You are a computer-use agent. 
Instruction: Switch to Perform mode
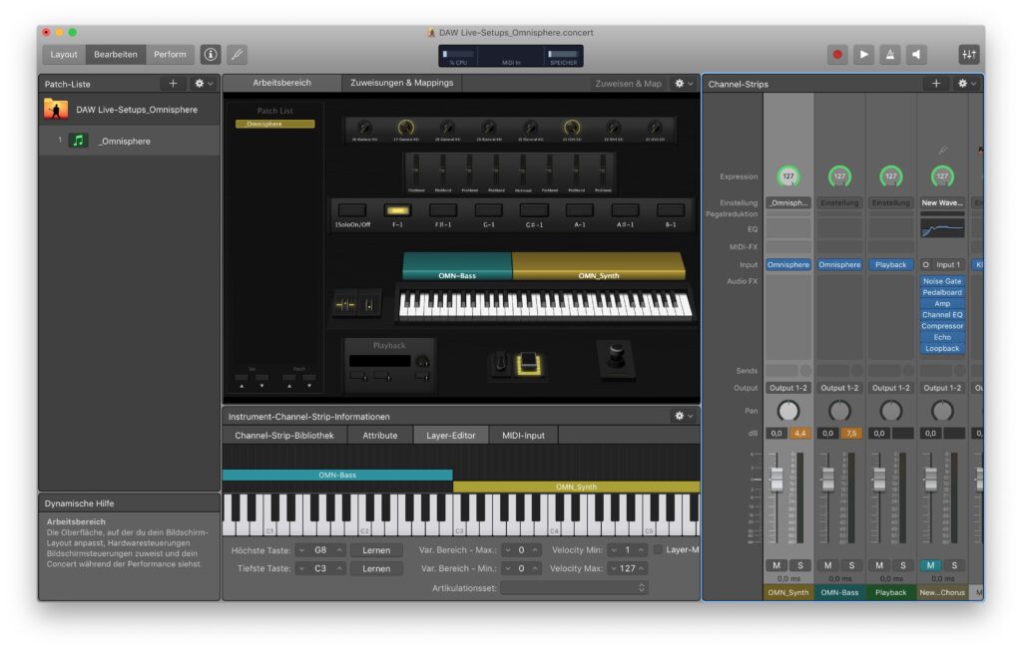170,55
